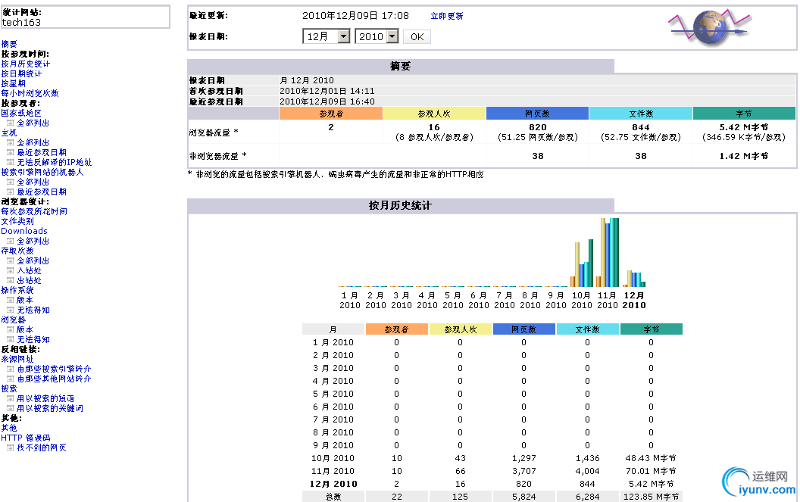Click the icon beside 找不到的网页

(x=10, y=447)
